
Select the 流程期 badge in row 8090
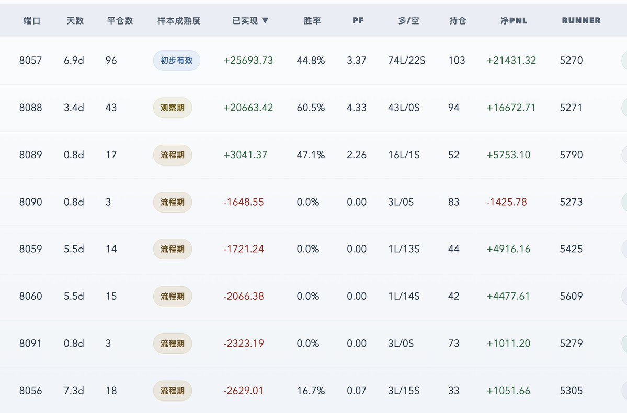click(173, 202)
